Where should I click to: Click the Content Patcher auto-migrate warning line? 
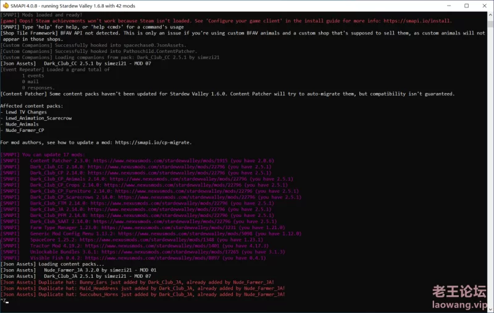pyautogui.click(x=227, y=94)
